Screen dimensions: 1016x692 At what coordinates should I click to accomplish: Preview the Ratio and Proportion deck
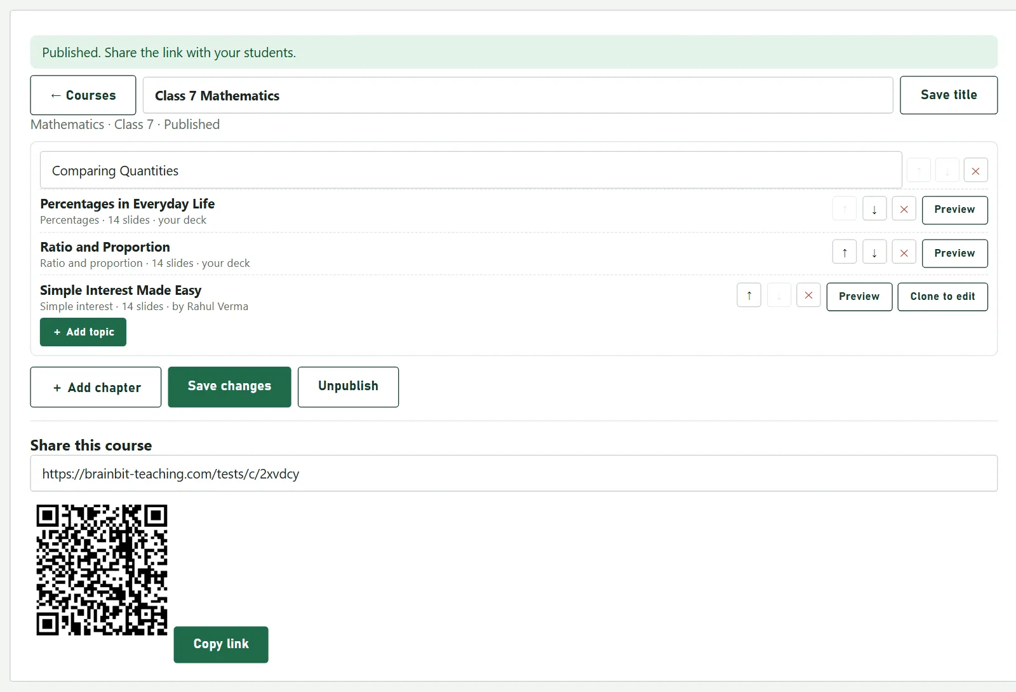(954, 253)
